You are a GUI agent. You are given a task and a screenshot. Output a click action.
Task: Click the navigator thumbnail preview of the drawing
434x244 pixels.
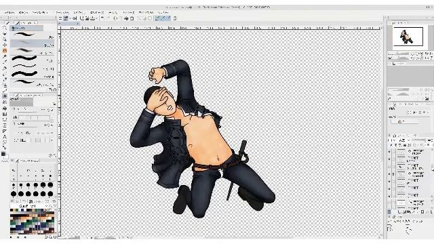pyautogui.click(x=408, y=36)
